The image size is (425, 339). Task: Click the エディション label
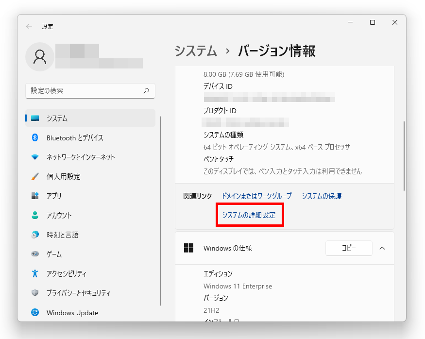click(218, 274)
